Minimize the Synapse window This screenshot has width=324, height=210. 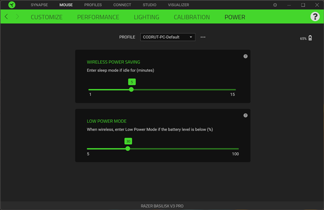tap(289, 5)
